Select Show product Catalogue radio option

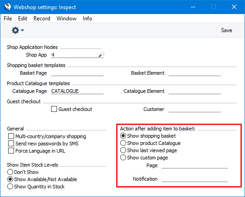[x=123, y=143]
